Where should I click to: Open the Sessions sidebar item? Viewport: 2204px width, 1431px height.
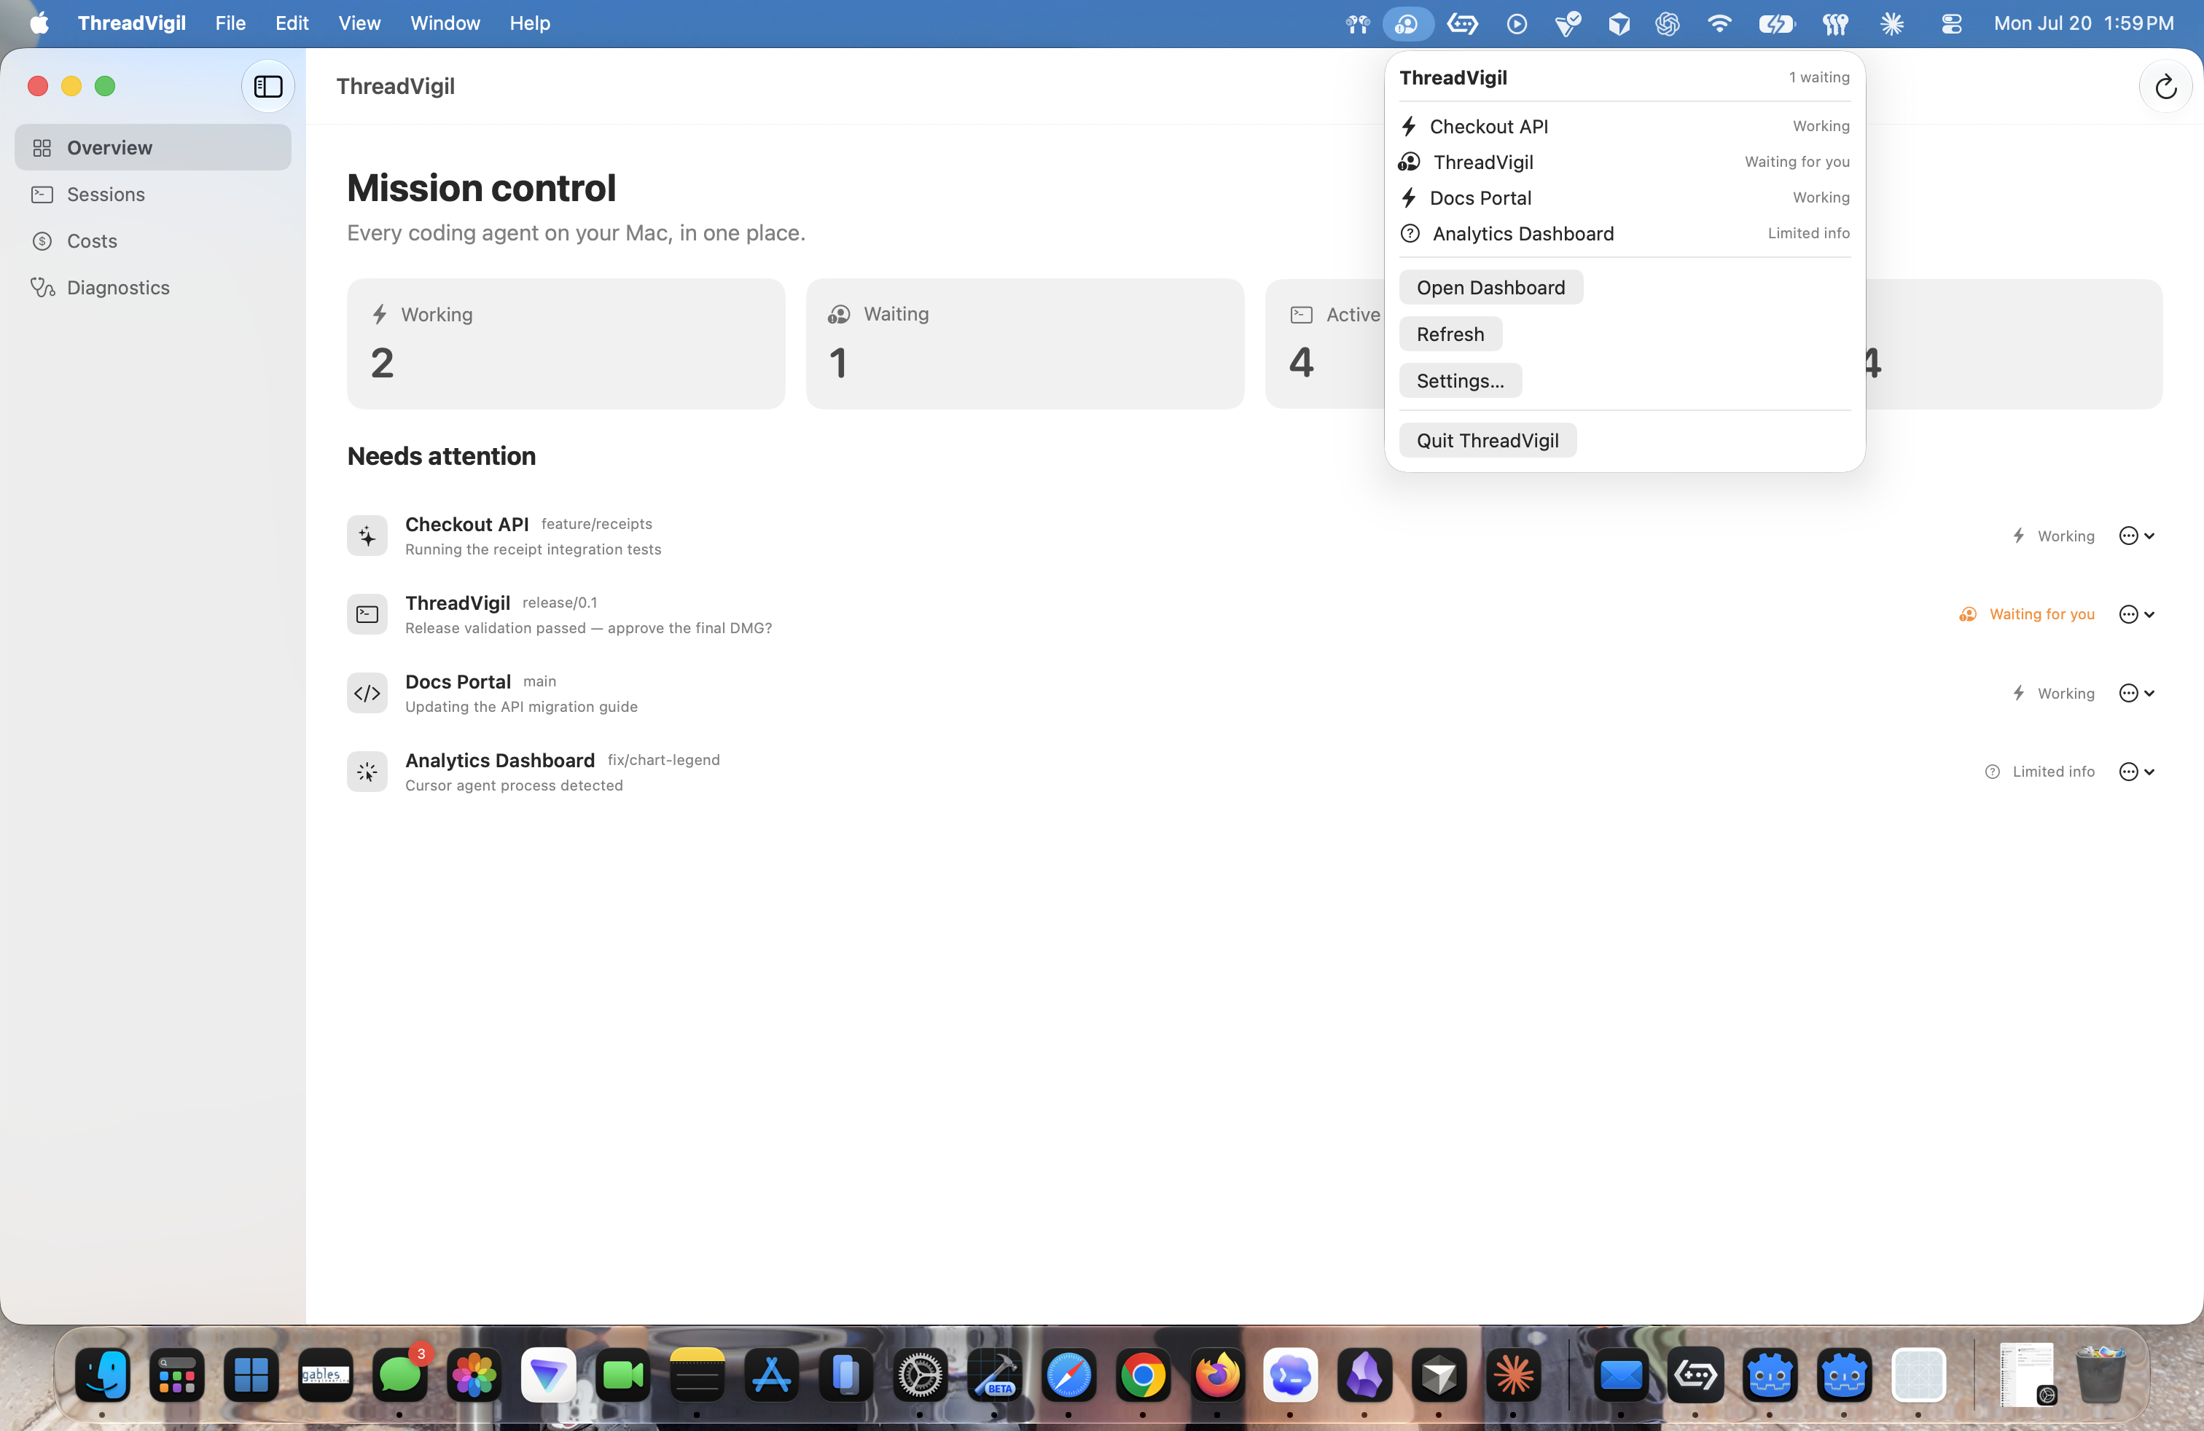pyautogui.click(x=153, y=195)
